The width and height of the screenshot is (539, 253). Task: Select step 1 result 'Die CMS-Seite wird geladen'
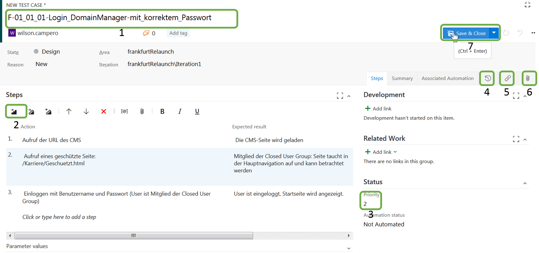tap(269, 140)
